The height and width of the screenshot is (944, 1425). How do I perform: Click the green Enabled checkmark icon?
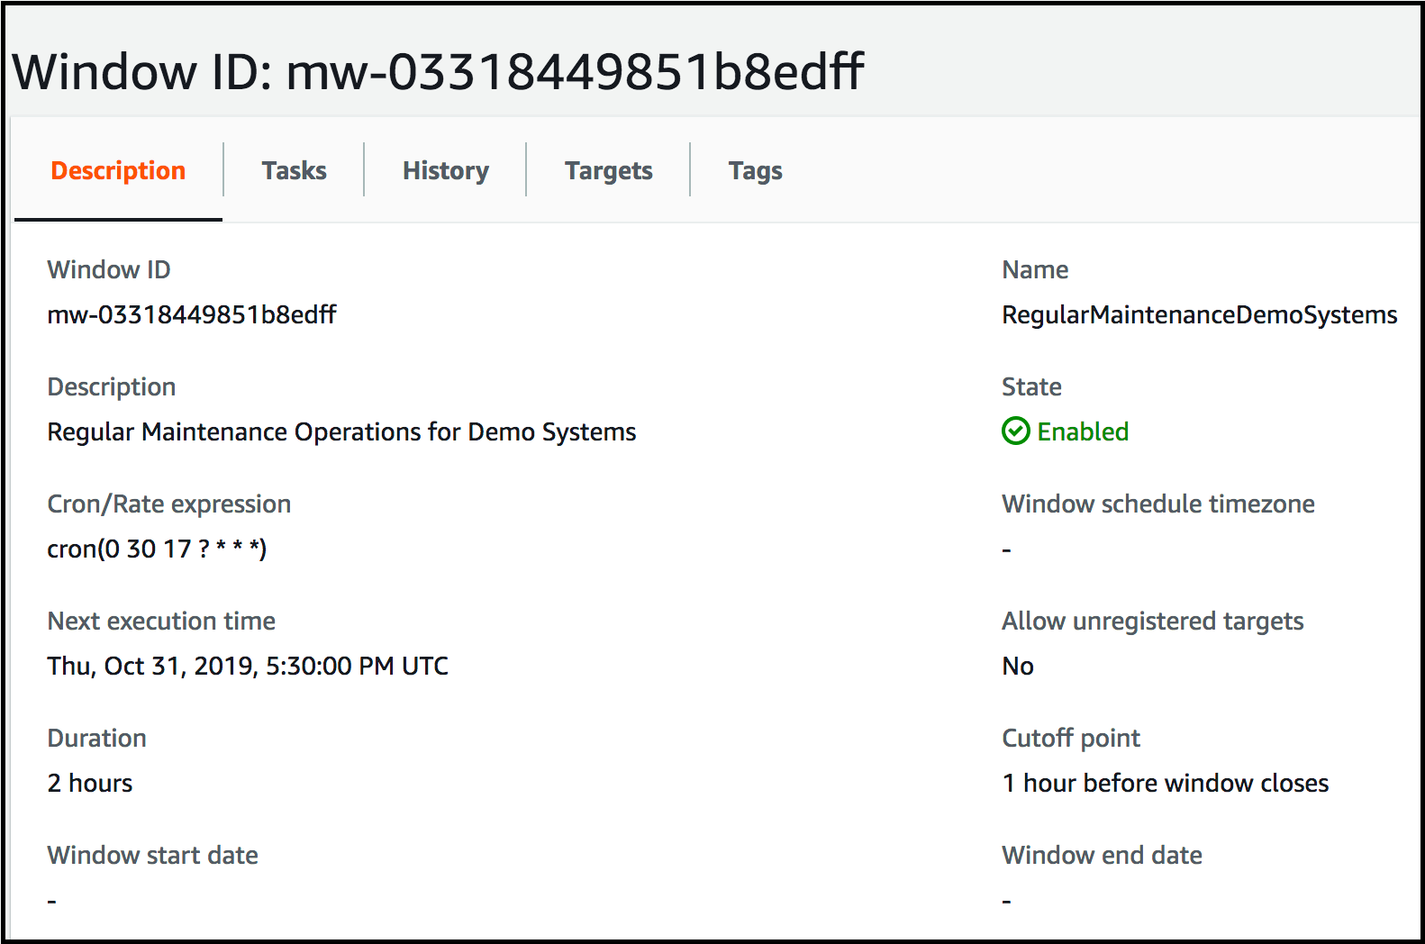coord(1015,431)
